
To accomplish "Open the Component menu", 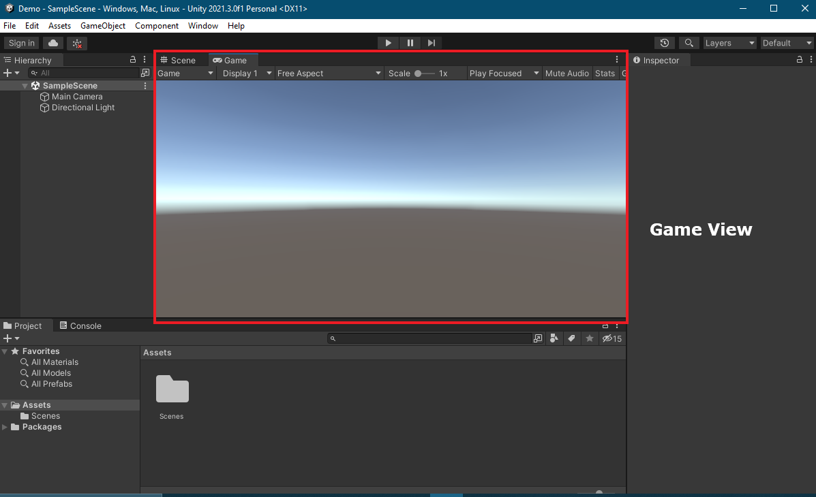I will tap(157, 25).
